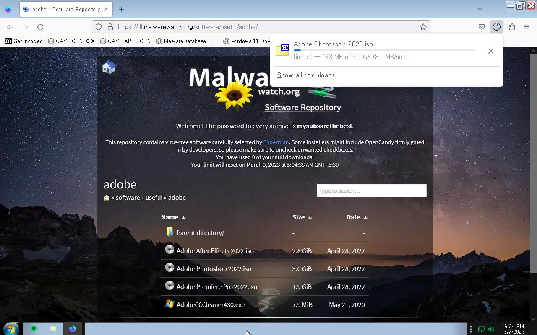Click the Windows exe icon beside AdobeCCCleaner430
The width and height of the screenshot is (537, 335).
tap(169, 304)
